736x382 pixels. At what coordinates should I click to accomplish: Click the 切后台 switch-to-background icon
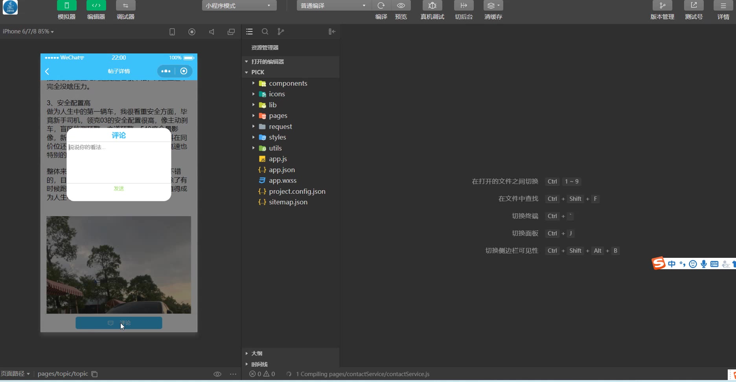[x=464, y=6]
